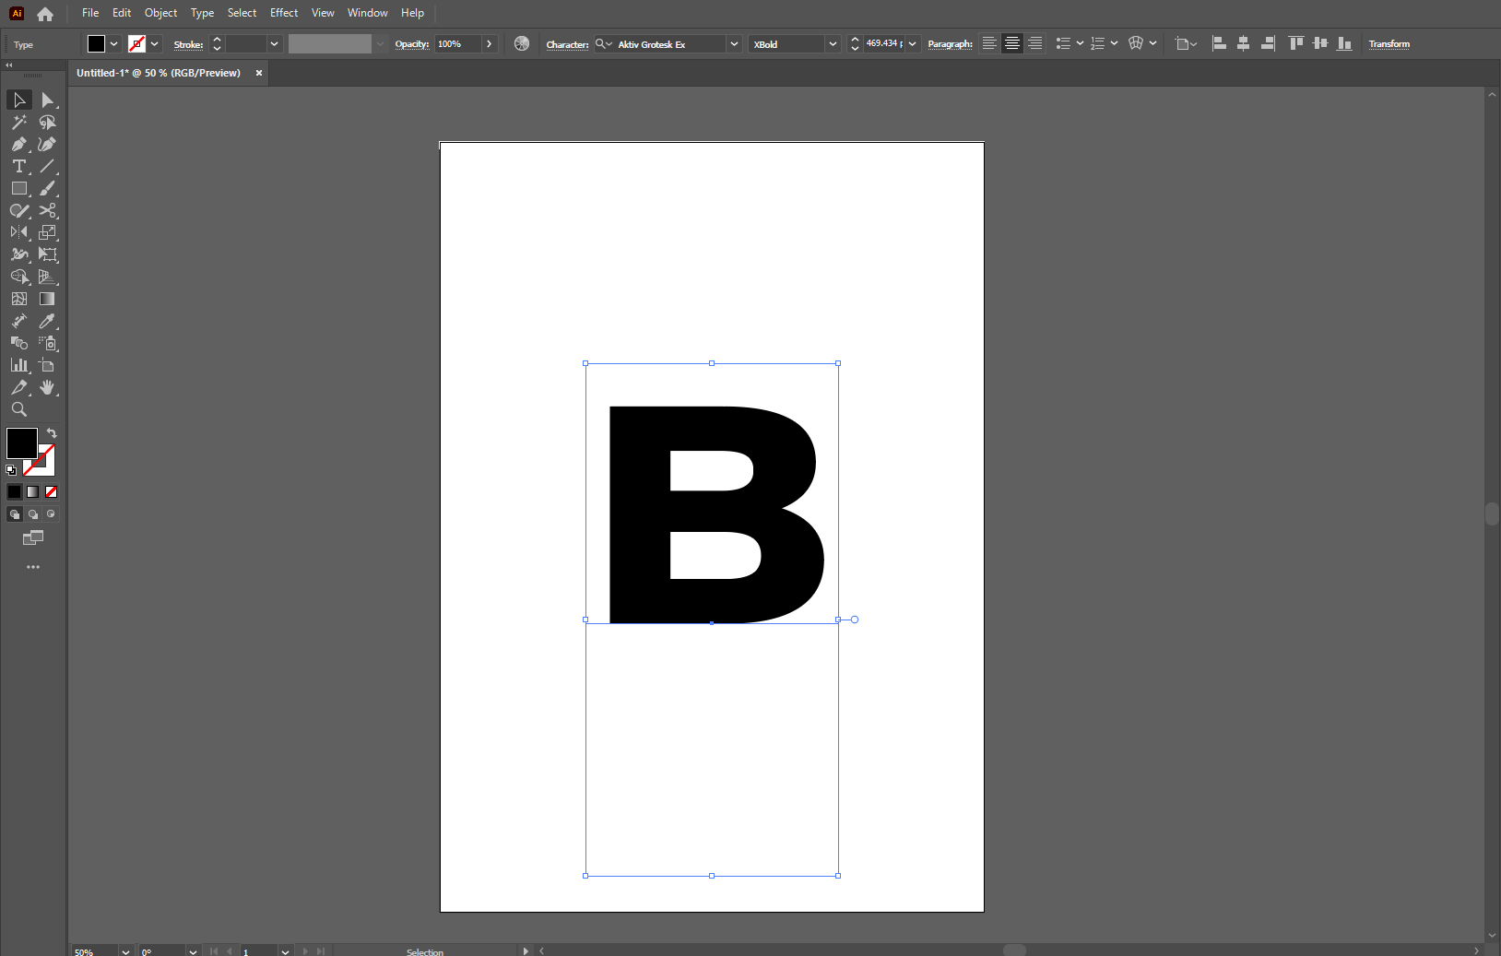Set paint mode to None

(52, 492)
